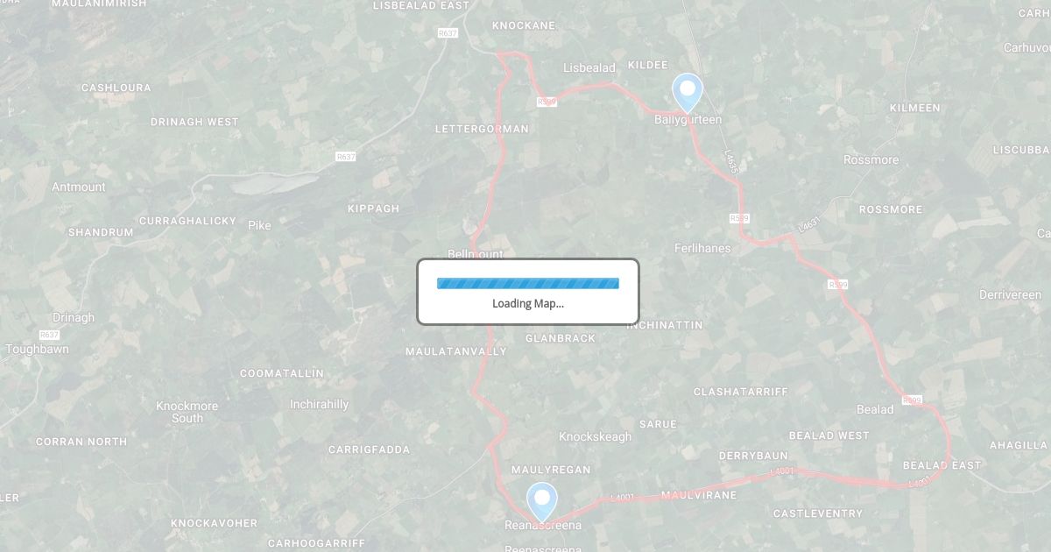The height and width of the screenshot is (552, 1051).
Task: Click the map marker pin at Ballygurteen
Action: 688,93
